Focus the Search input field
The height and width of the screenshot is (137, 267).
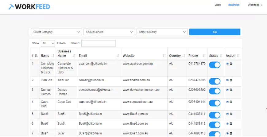[x=99, y=43]
